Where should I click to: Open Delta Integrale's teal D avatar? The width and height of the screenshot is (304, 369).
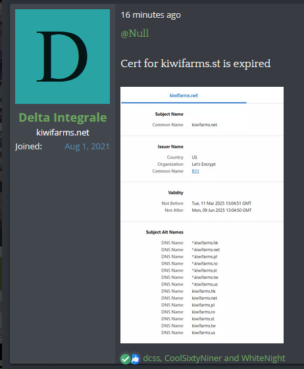(63, 57)
